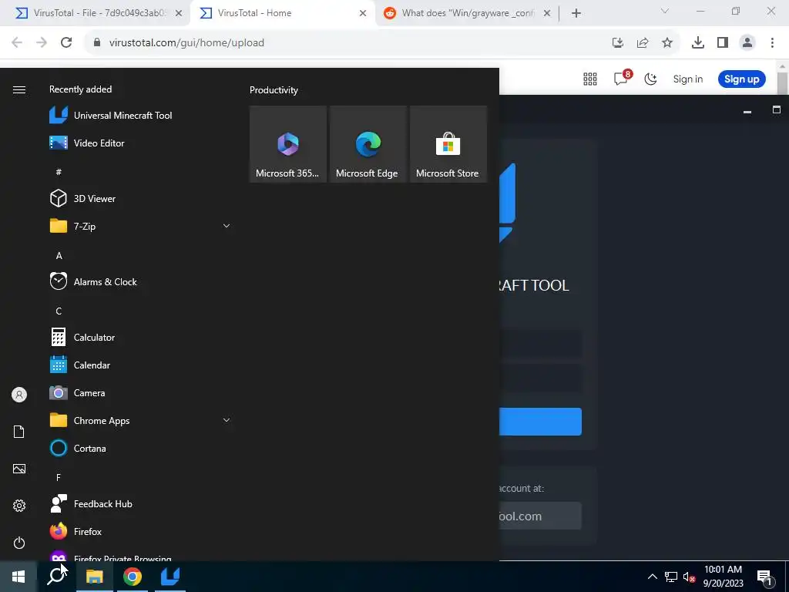Click the Sign up button
789x592 pixels.
tap(742, 79)
